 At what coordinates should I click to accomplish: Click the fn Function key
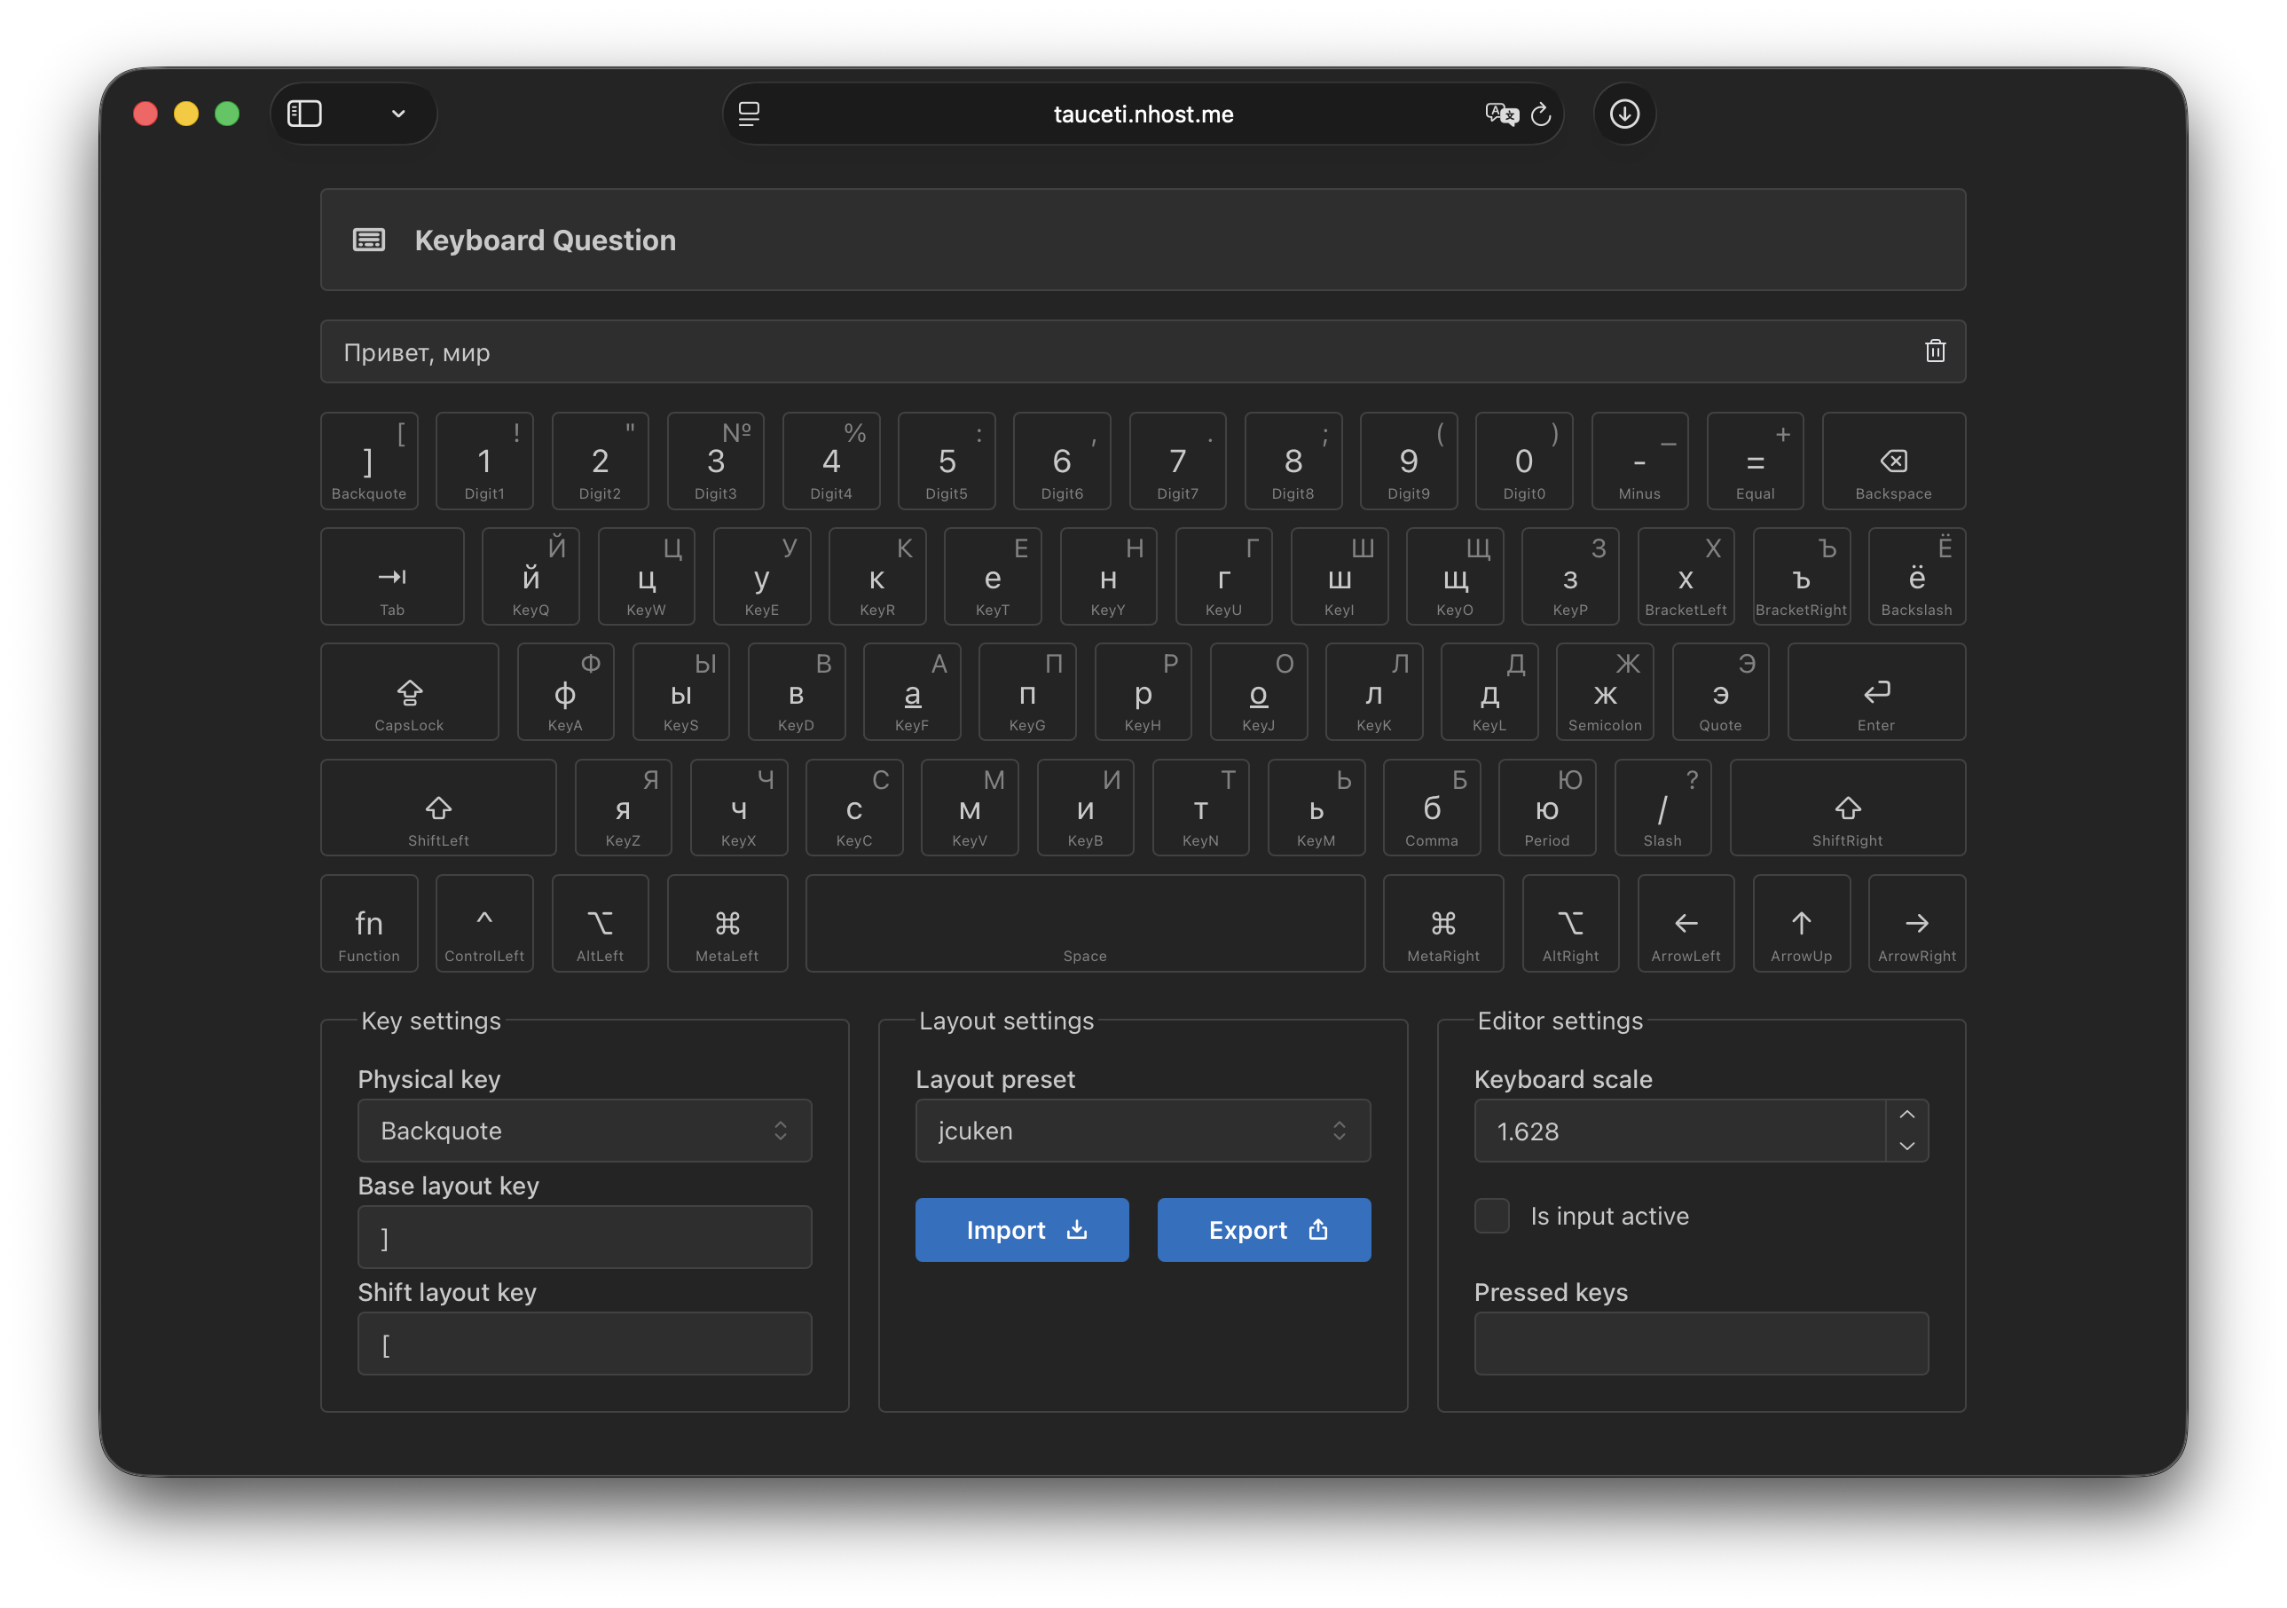(368, 923)
